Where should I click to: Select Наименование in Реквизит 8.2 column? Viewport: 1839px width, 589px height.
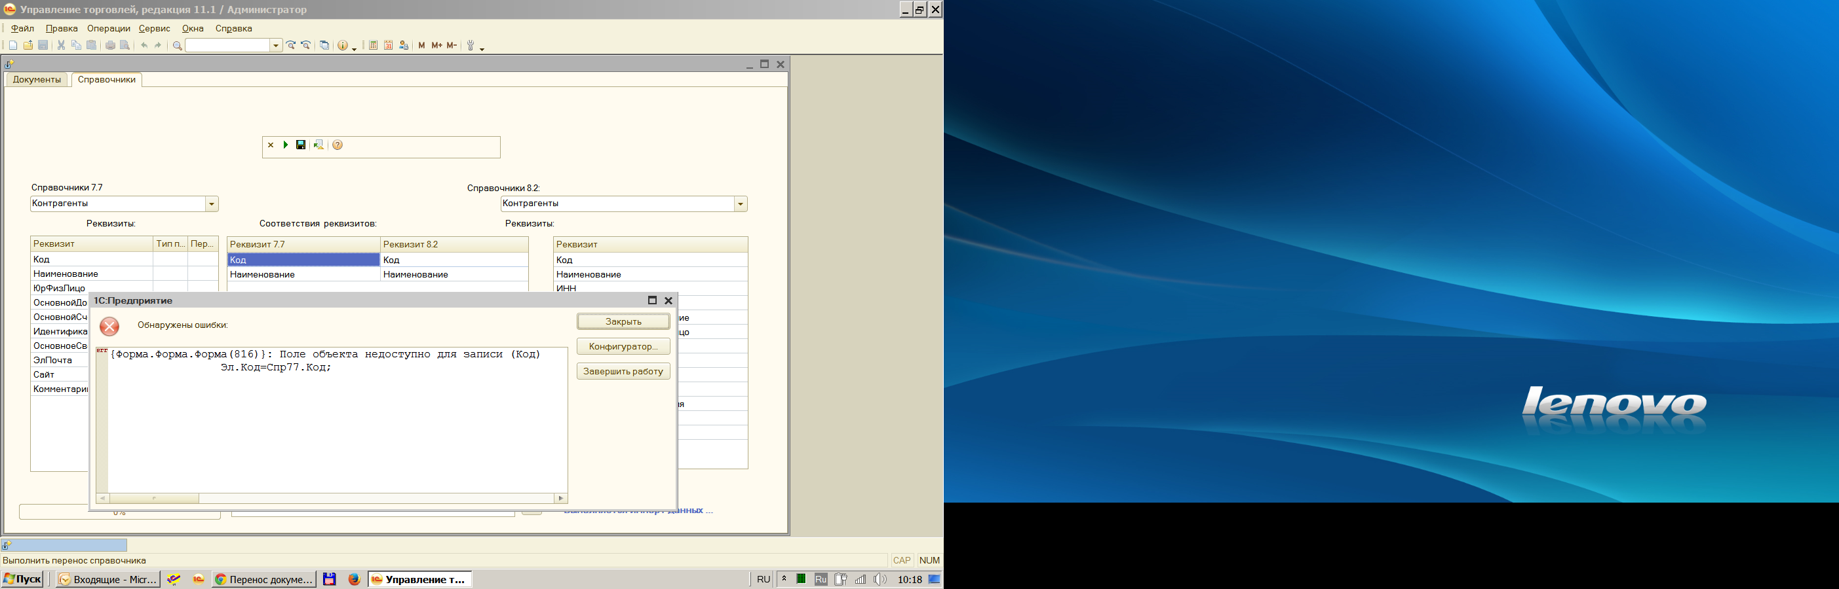pos(454,274)
